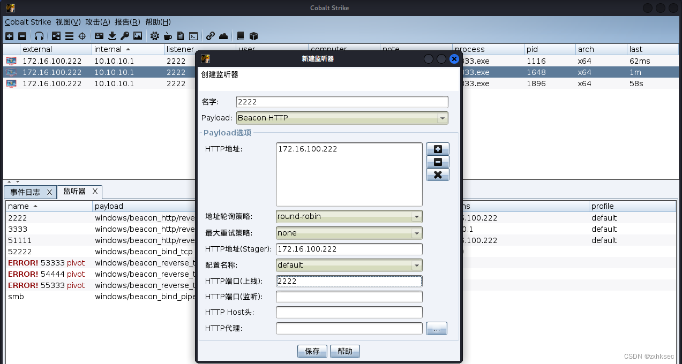
Task: Click the cloud Manage Web Server icon
Action: click(x=223, y=36)
